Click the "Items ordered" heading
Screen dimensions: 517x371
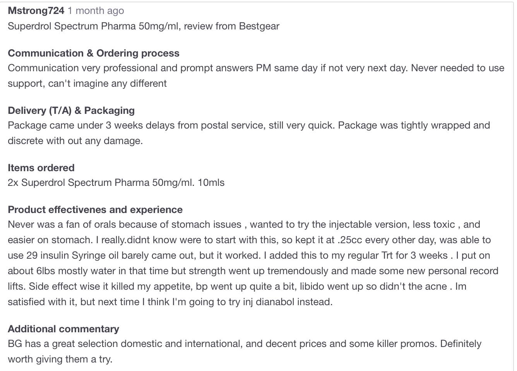coord(41,168)
